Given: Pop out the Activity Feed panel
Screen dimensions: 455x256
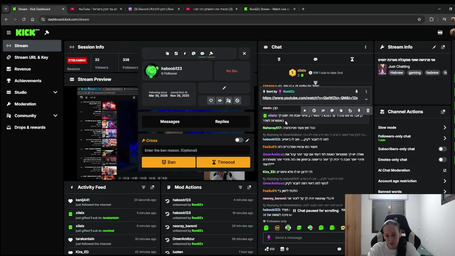Looking at the screenshot, I should point(152,187).
